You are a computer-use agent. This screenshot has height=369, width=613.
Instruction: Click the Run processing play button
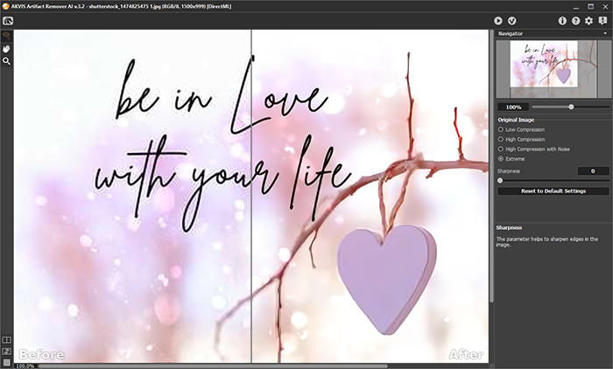pos(498,20)
